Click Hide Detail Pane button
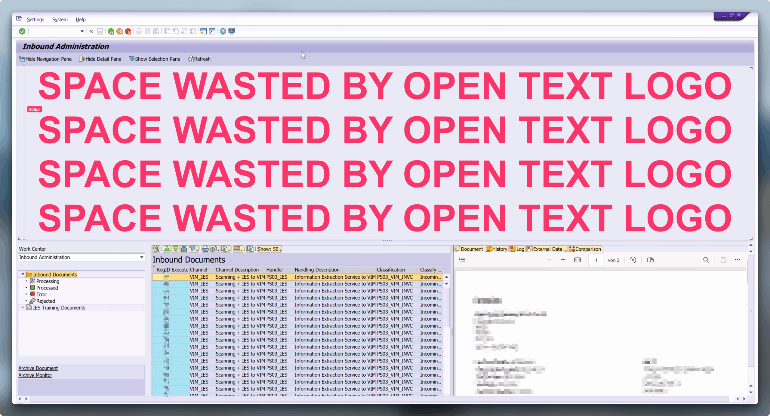The image size is (770, 416). point(100,59)
